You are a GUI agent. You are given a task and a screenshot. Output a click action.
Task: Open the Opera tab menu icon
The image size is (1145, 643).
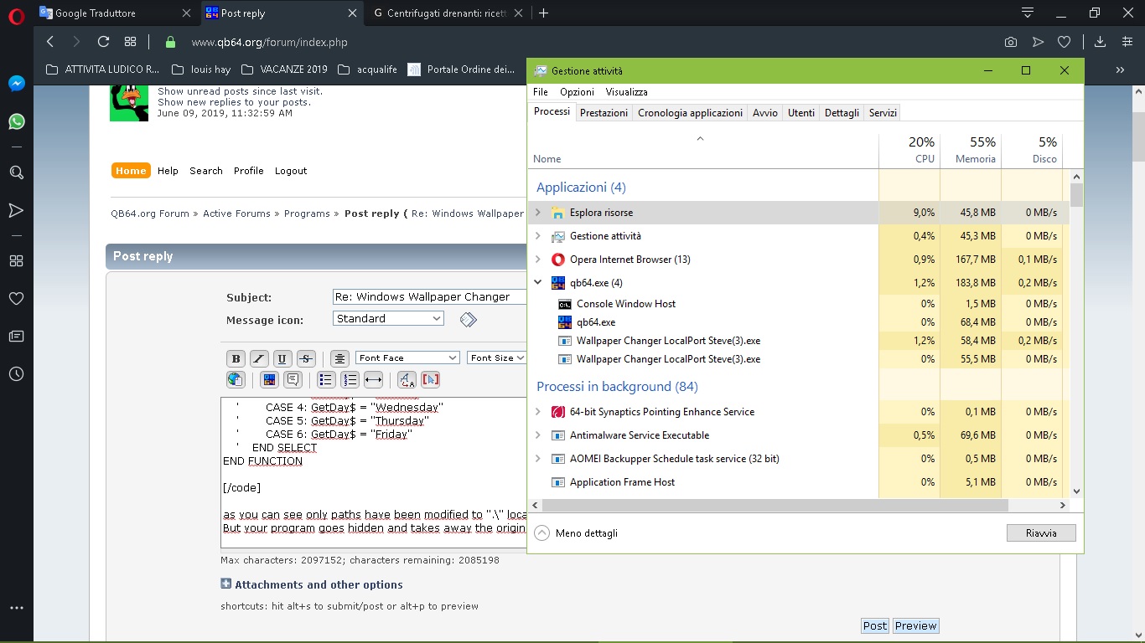(x=1028, y=13)
